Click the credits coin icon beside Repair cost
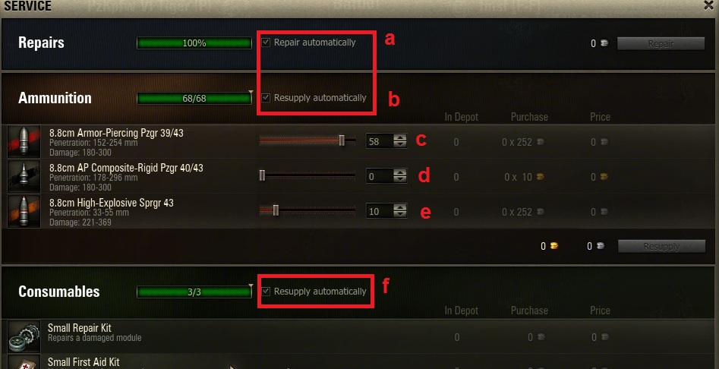Image resolution: width=719 pixels, height=369 pixels. click(604, 43)
